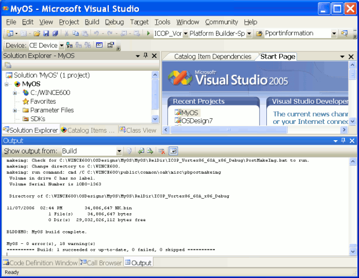Open the Debug menu
359x278 pixels.
click(114, 22)
